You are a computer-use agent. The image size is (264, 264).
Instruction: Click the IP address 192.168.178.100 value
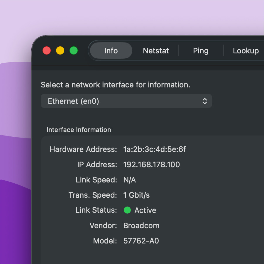151,165
